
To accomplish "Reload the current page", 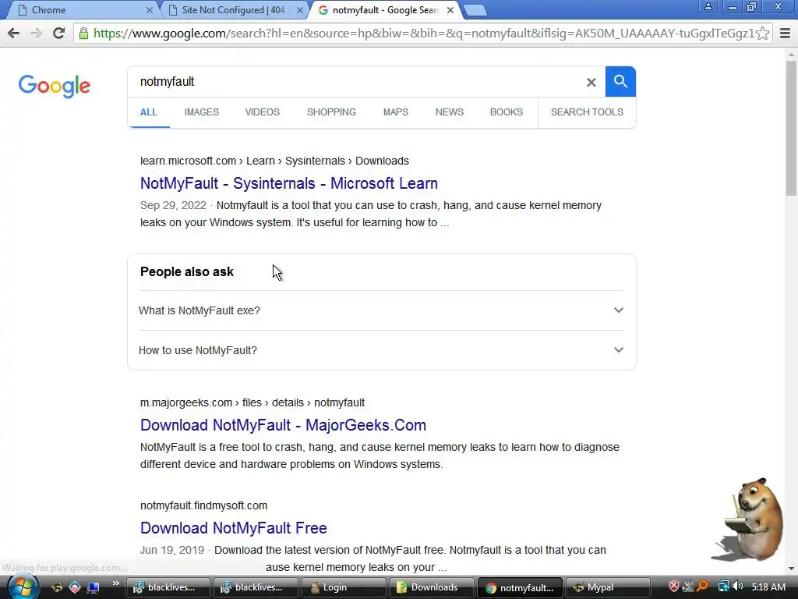I will [59, 34].
